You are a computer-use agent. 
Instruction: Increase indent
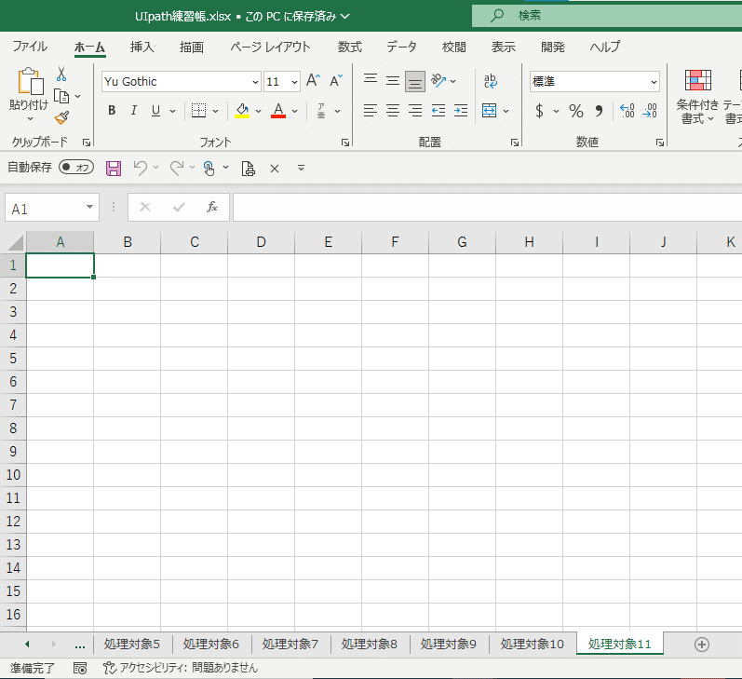click(x=461, y=111)
